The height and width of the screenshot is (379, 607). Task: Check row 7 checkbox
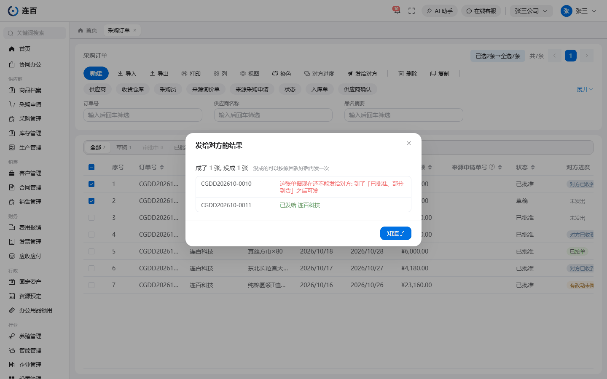coord(91,285)
